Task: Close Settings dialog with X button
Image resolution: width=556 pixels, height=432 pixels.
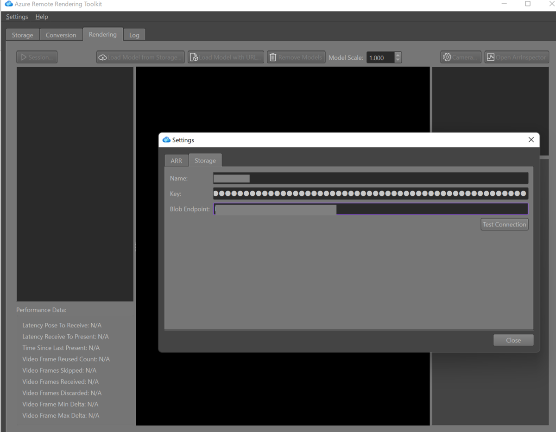Action: coord(531,140)
